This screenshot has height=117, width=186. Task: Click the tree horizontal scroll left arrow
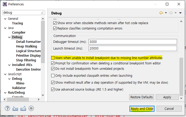pos(5,99)
